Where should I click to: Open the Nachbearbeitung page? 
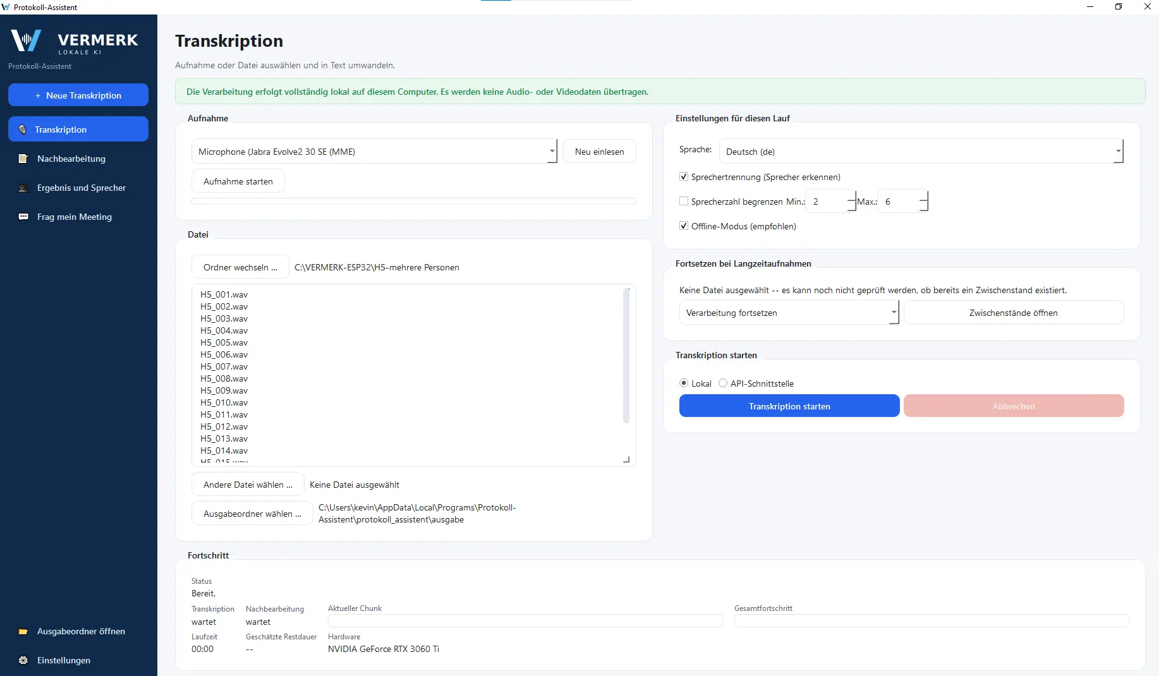[78, 159]
